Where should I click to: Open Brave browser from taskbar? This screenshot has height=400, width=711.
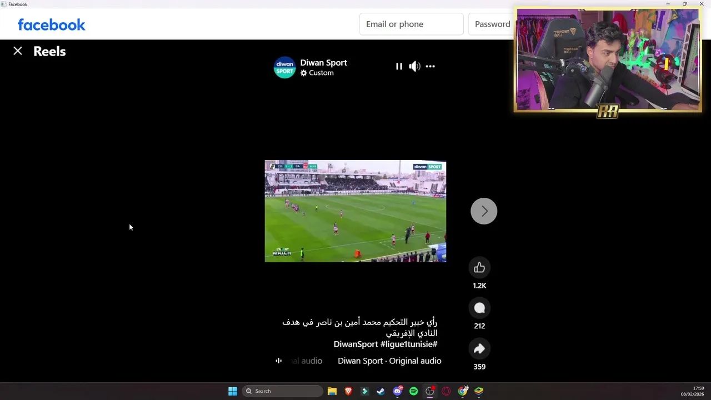[x=348, y=391]
